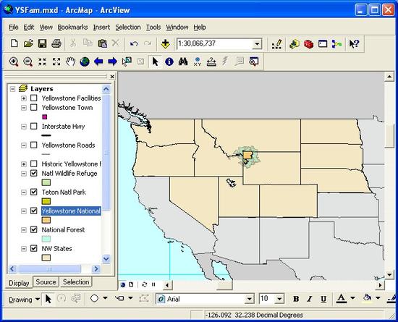Click the table of contents scroll down arrow
This screenshot has width=398, height=322.
pyautogui.click(x=106, y=259)
